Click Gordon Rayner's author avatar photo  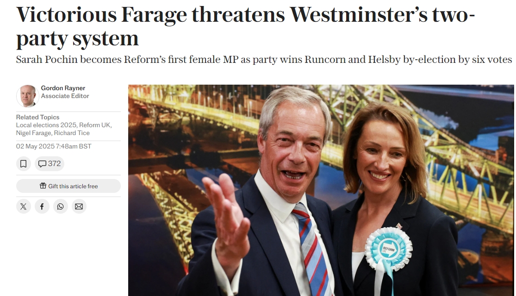[28, 96]
